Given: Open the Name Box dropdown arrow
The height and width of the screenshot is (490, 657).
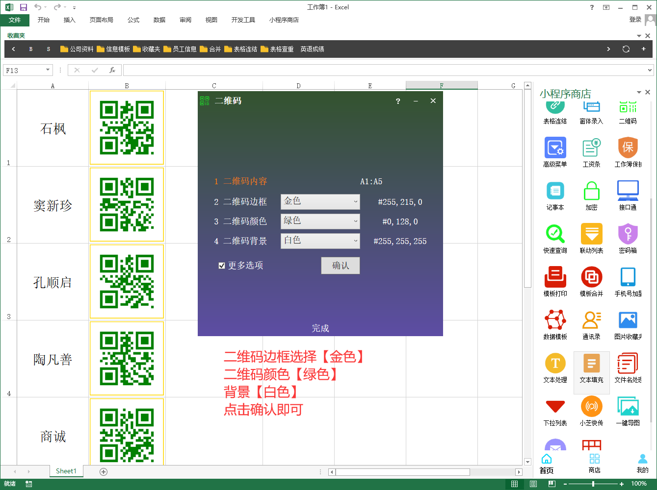Looking at the screenshot, I should point(48,70).
